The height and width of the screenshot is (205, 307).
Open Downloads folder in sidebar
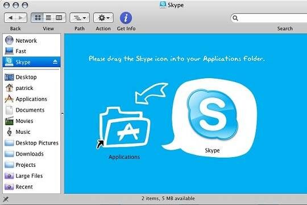(x=31, y=154)
